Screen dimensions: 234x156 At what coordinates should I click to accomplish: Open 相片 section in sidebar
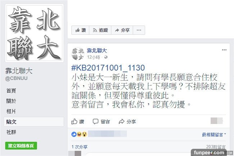[11, 111]
